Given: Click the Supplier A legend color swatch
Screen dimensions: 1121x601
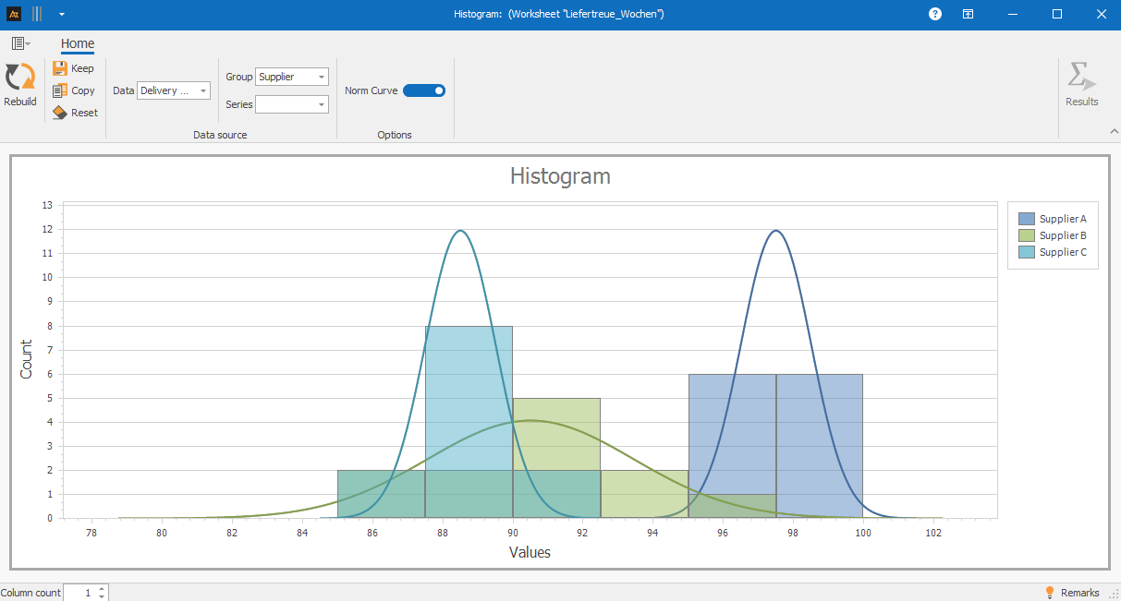Looking at the screenshot, I should point(1026,219).
